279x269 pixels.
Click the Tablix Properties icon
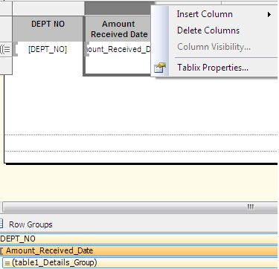coord(160,68)
